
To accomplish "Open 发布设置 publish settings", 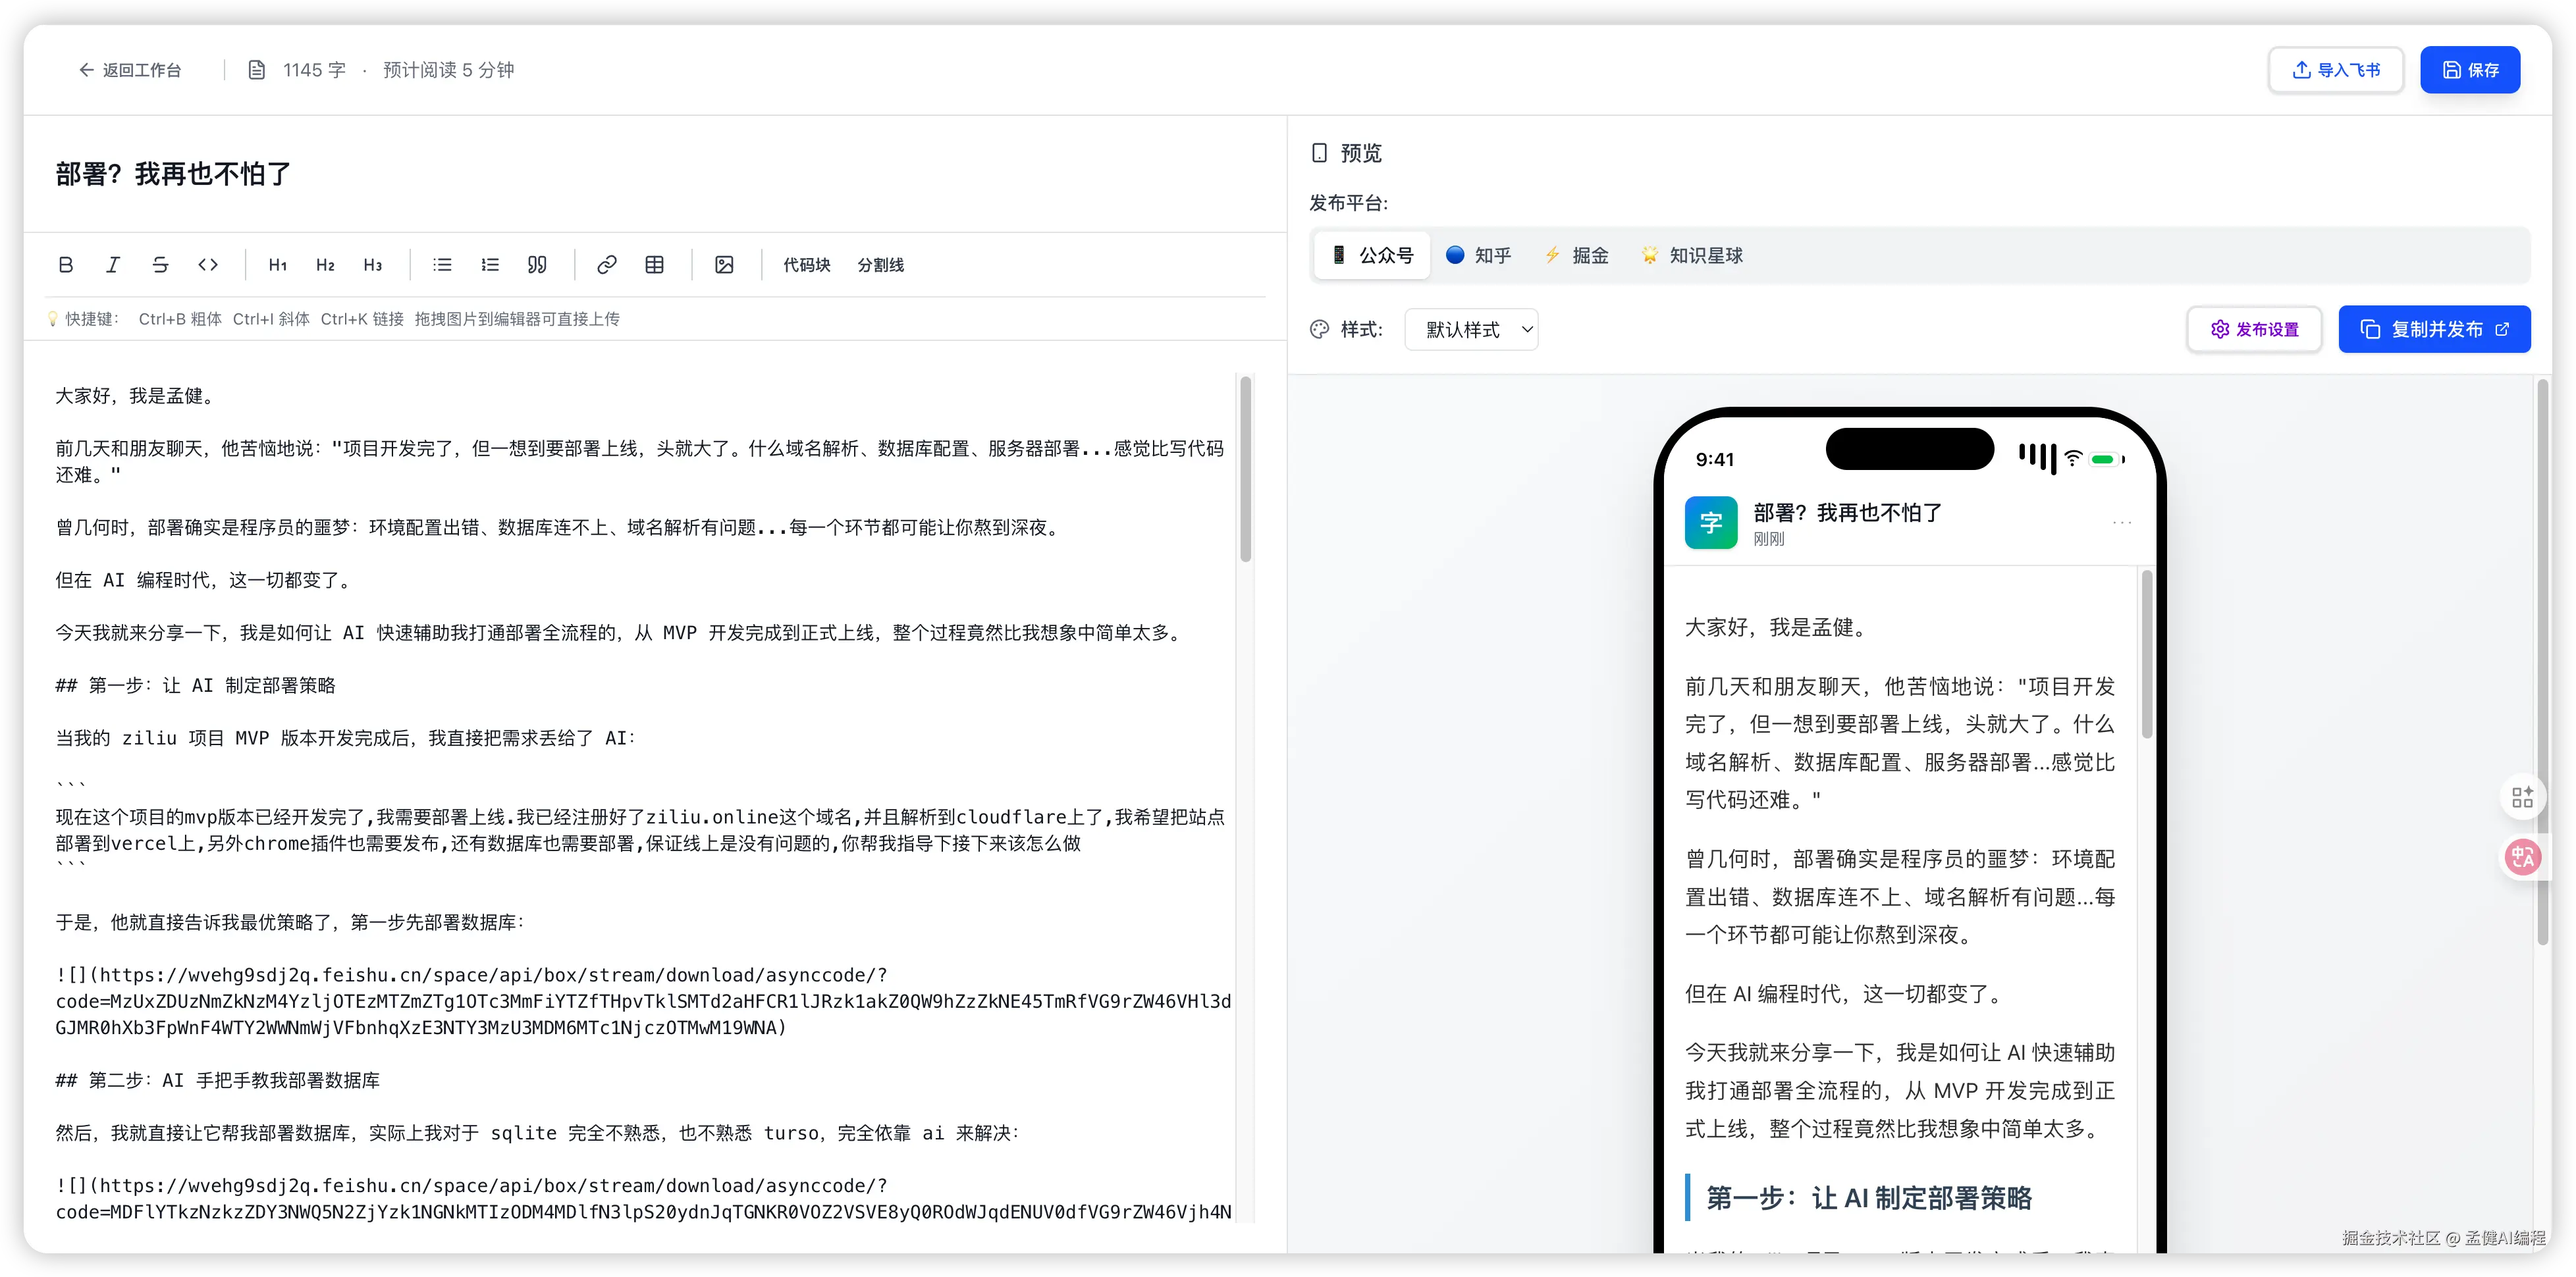I will (x=2254, y=330).
